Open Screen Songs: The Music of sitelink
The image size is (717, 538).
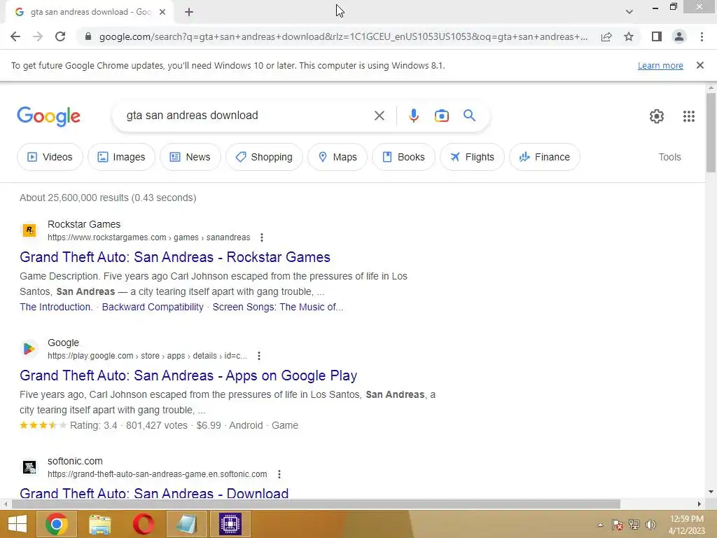277,307
